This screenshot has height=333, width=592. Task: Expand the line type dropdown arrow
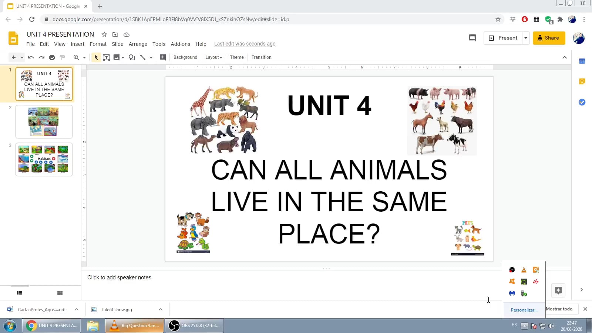(151, 58)
